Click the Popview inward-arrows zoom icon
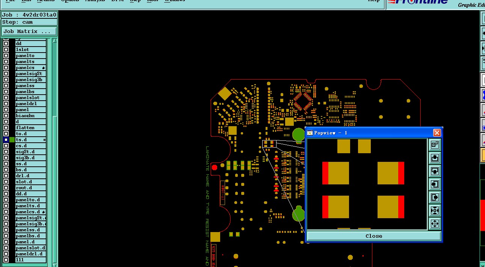485x267 pixels. (x=435, y=210)
